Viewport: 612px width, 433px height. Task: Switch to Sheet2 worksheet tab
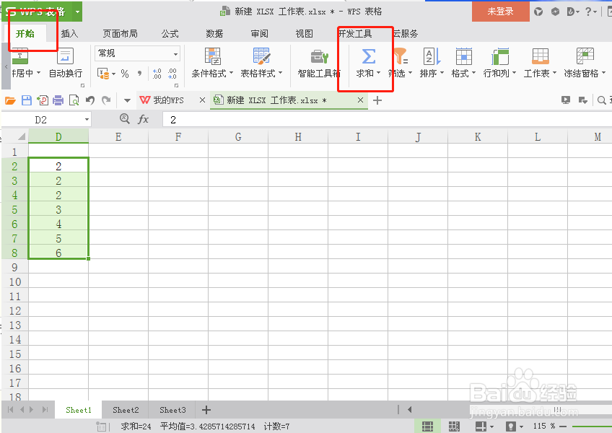(x=125, y=409)
